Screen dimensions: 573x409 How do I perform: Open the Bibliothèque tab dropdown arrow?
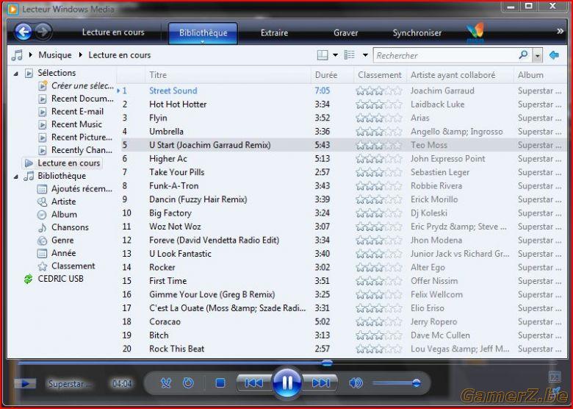(203, 41)
